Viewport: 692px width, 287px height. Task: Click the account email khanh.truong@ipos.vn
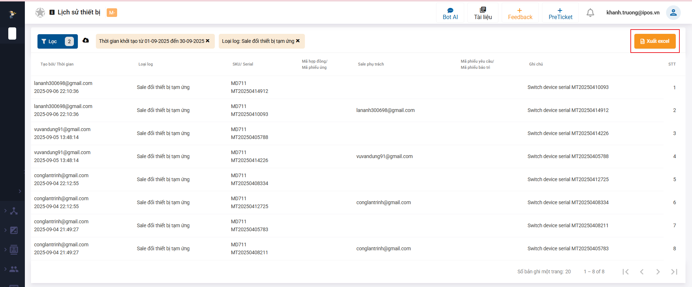coord(633,13)
